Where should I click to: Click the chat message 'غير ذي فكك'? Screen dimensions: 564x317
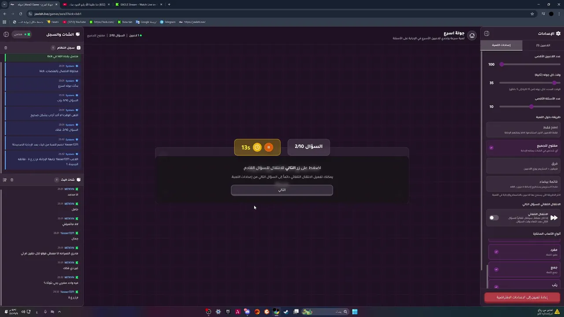pyautogui.click(x=70, y=268)
